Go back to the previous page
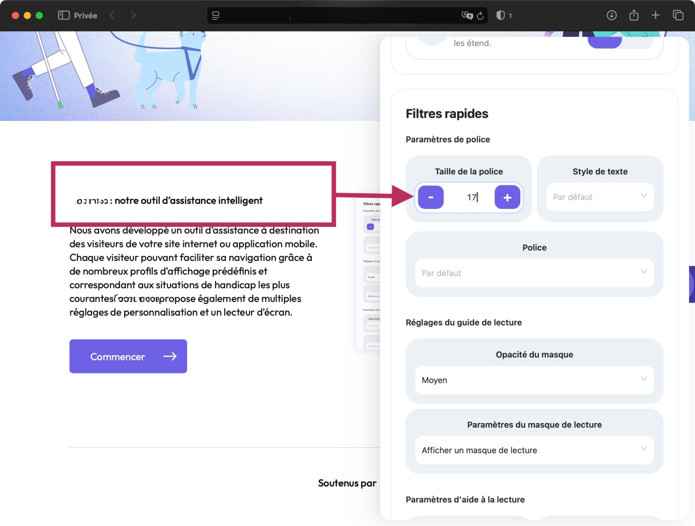This screenshot has width=695, height=526. point(112,15)
